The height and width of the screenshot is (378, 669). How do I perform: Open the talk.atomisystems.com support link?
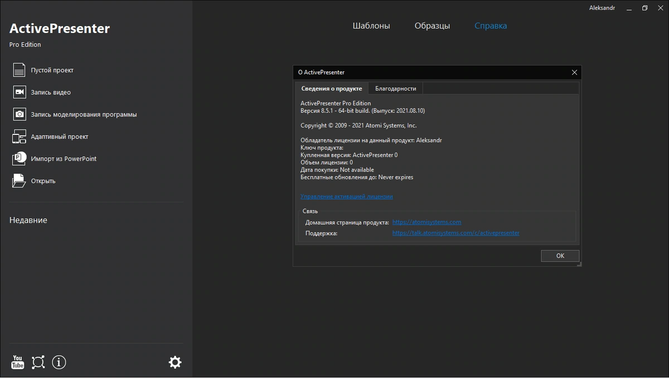click(455, 233)
